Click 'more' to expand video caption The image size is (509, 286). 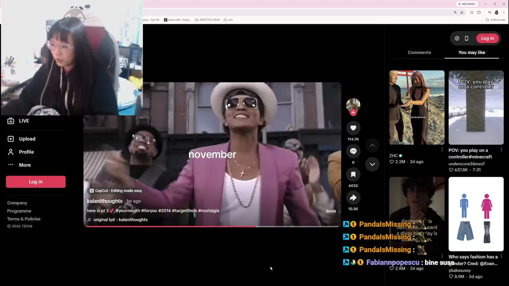pos(331,211)
